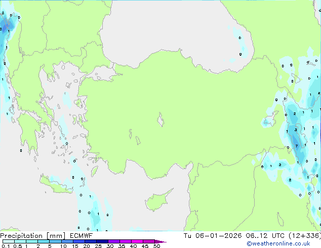Click the 'Tu 06-01-2026' date text
321x248 pixels.
pyautogui.click(x=213, y=236)
